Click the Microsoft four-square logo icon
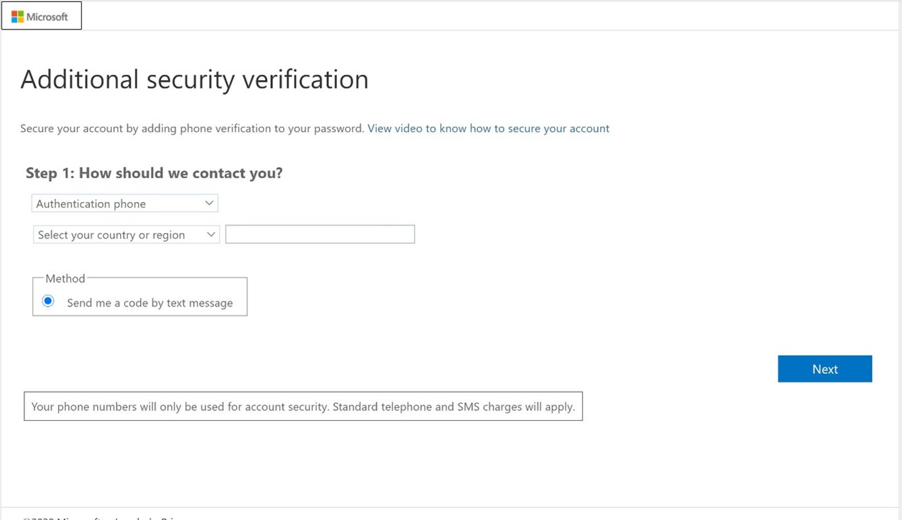 click(x=18, y=17)
